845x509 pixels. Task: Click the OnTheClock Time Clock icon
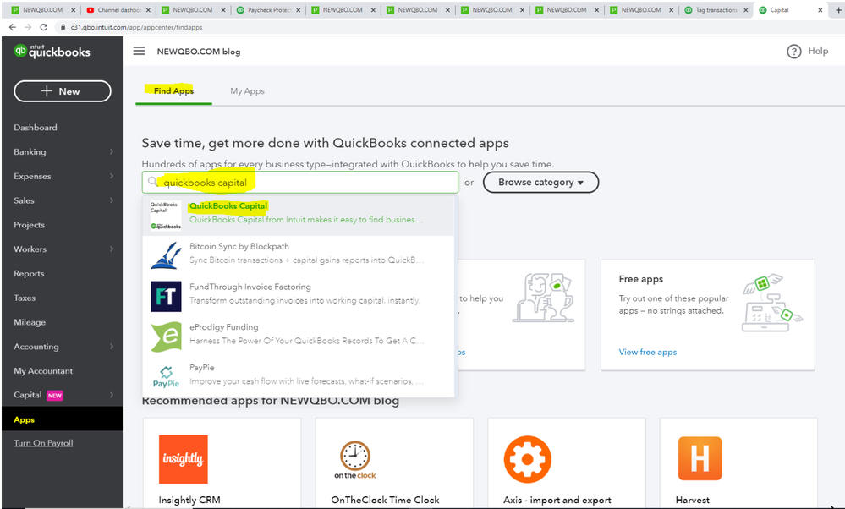(354, 457)
